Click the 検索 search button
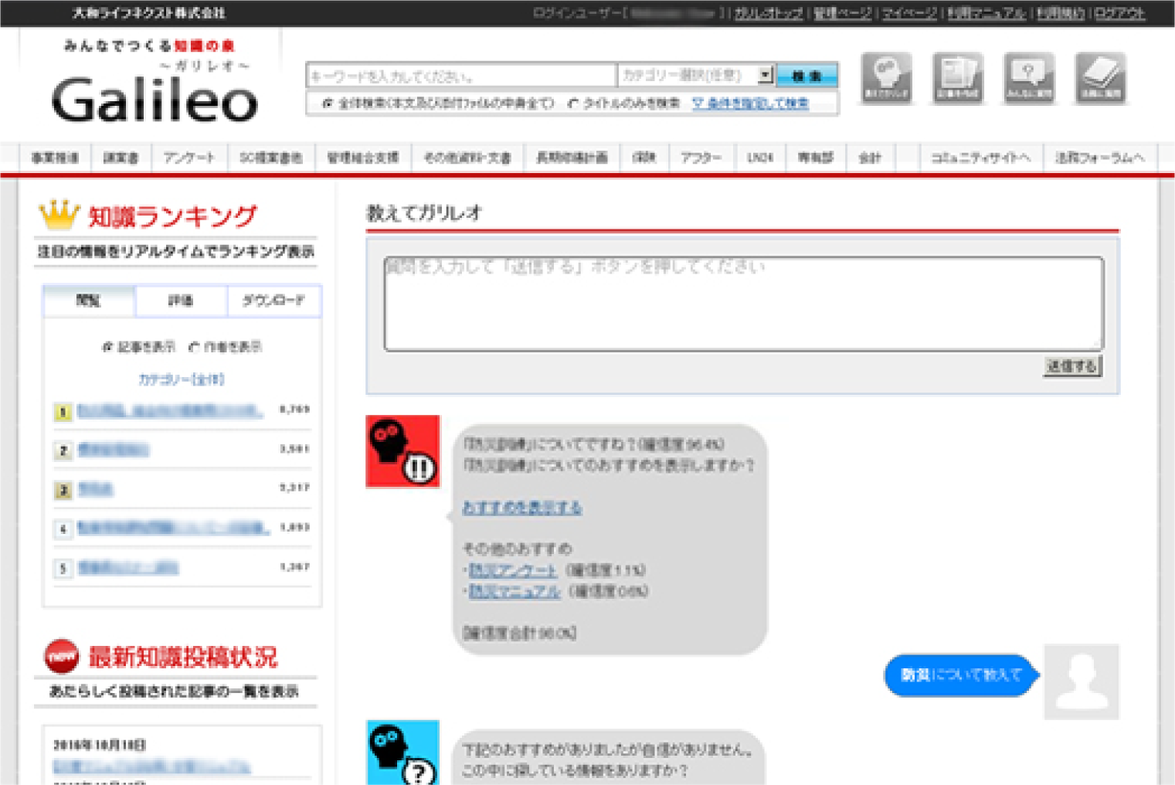This screenshot has height=785, width=1175. point(807,76)
